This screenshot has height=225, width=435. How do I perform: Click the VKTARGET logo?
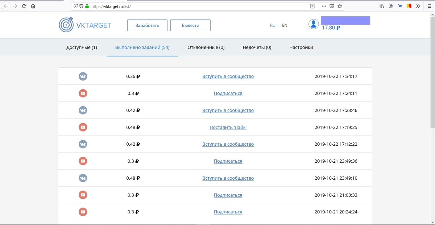click(85, 25)
